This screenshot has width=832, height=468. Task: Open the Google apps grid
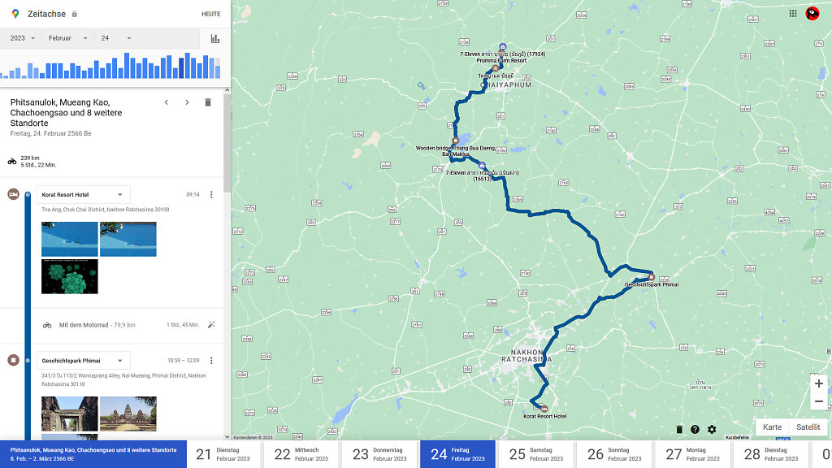tap(793, 13)
